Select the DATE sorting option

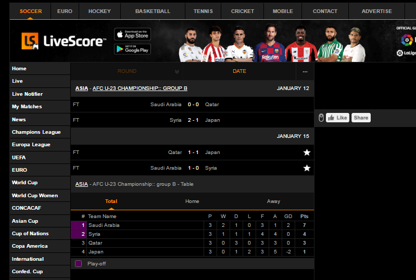[239, 71]
